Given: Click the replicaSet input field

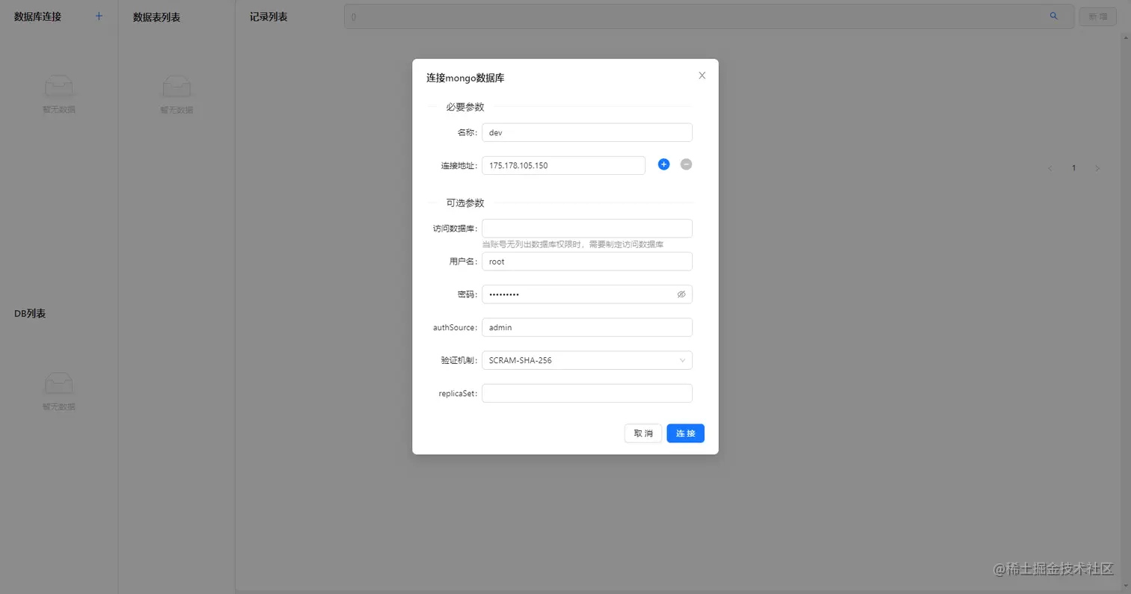Looking at the screenshot, I should [587, 393].
